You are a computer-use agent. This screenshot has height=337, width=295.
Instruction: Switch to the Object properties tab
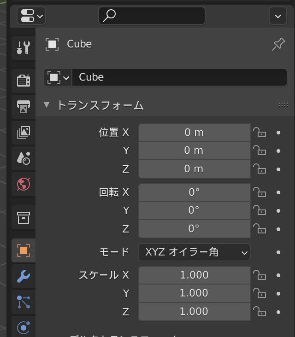click(x=23, y=250)
